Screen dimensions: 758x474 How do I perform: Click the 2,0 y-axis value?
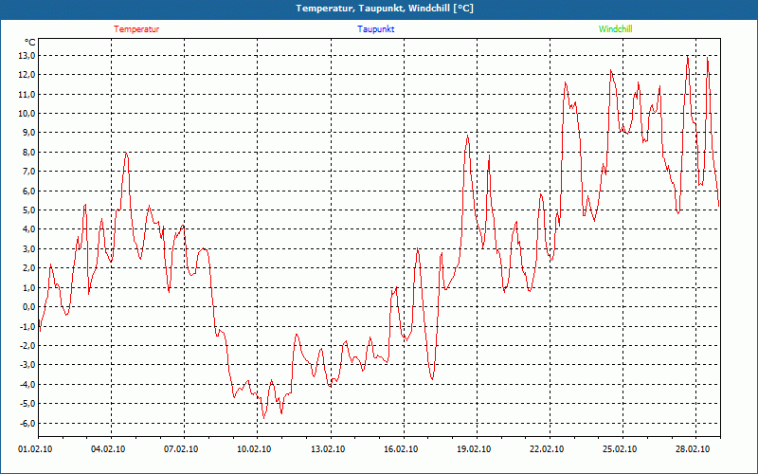(x=28, y=268)
